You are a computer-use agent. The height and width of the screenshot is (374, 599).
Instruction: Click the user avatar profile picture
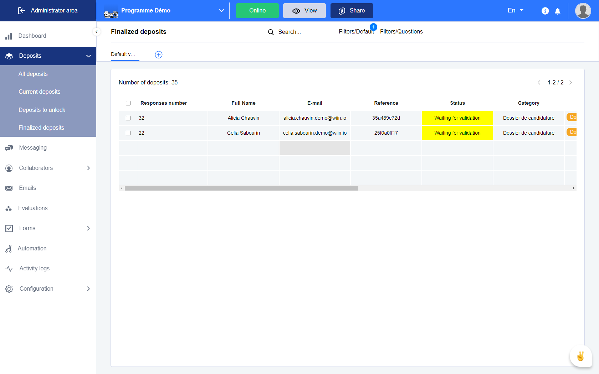click(583, 11)
